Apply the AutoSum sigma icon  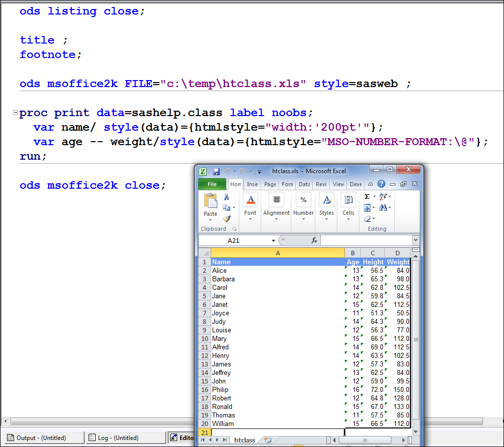tap(367, 197)
